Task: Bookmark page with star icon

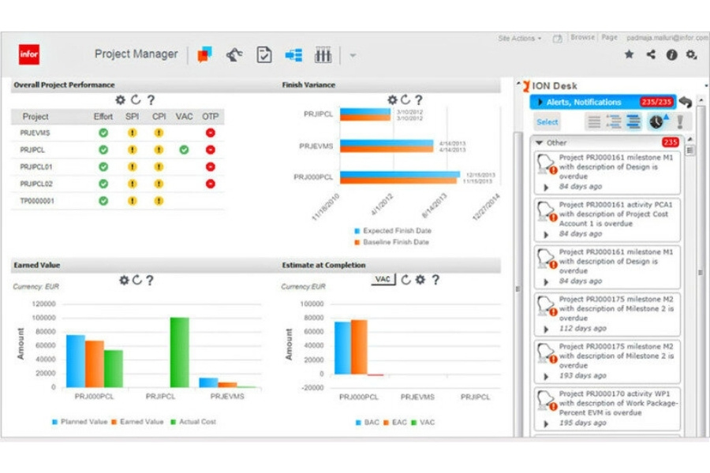Action: pos(629,54)
